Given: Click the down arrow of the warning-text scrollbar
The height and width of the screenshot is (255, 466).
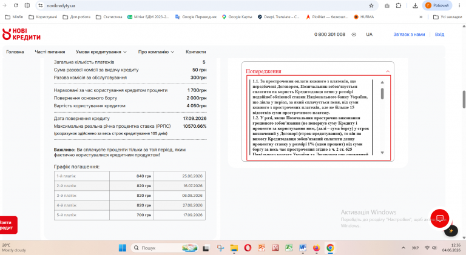Looking at the screenshot, I should (x=382, y=153).
